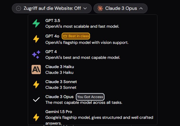The height and width of the screenshot is (126, 180).
Task: Click the Best in class badge
Action: coord(76,36)
